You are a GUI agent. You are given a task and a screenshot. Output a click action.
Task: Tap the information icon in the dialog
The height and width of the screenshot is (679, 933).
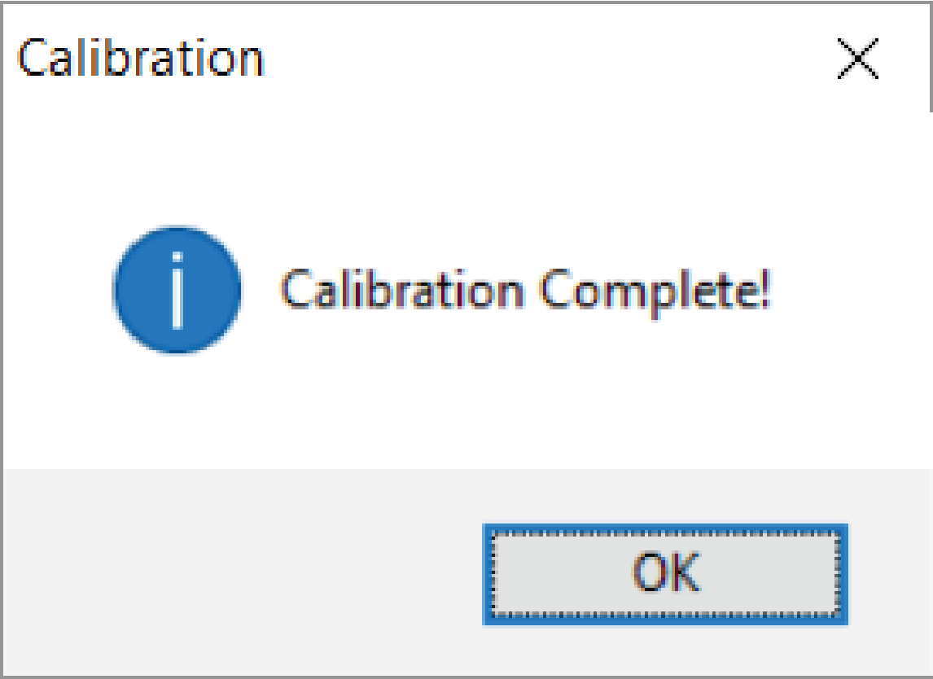pyautogui.click(x=177, y=290)
